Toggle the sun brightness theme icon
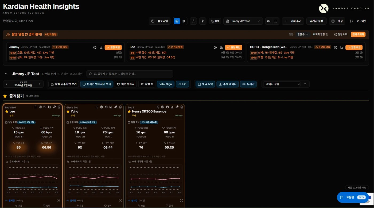This screenshot has height=208, width=374. pyautogui.click(x=203, y=21)
